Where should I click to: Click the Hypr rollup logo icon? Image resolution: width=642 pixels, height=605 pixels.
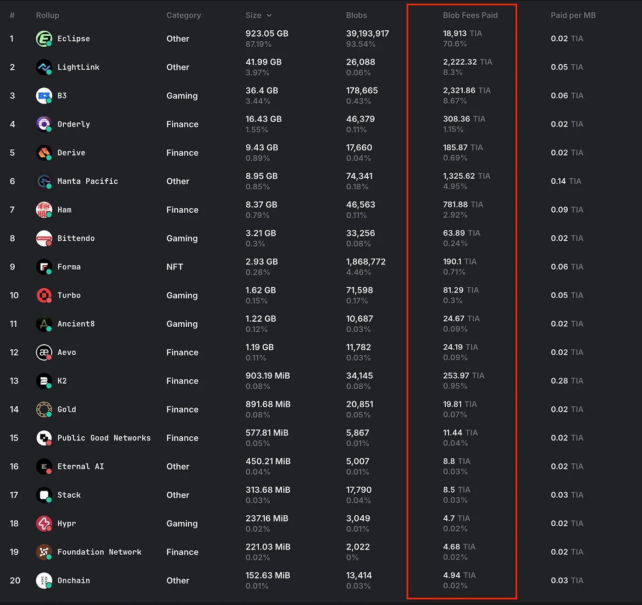tap(44, 523)
